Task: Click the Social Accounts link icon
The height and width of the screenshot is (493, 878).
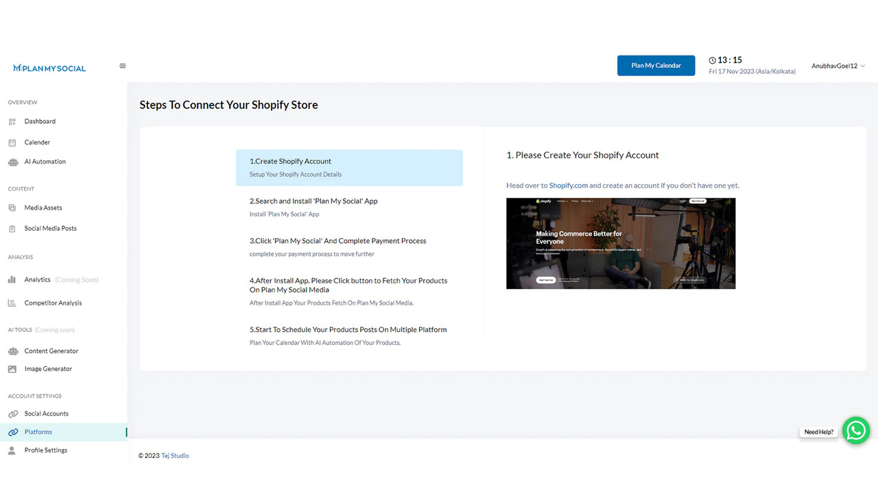Action: [x=12, y=414]
